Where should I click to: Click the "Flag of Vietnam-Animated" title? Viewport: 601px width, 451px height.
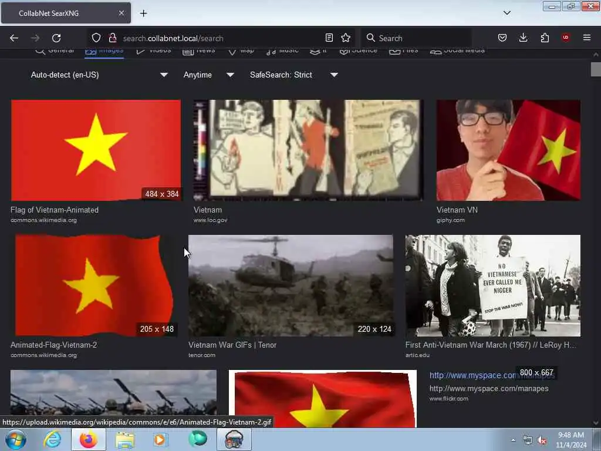click(55, 210)
